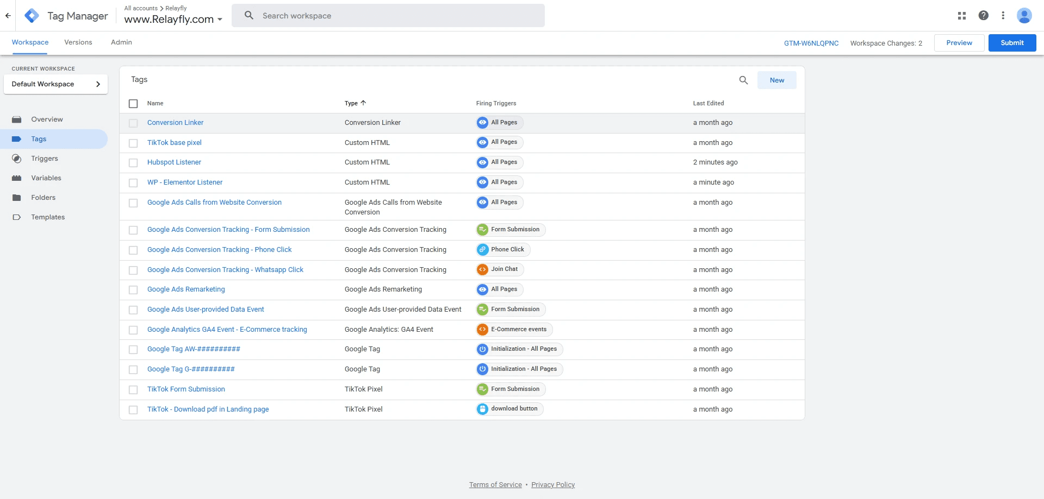Image resolution: width=1044 pixels, height=499 pixels.
Task: Switch to the Versions tab
Action: coord(78,42)
